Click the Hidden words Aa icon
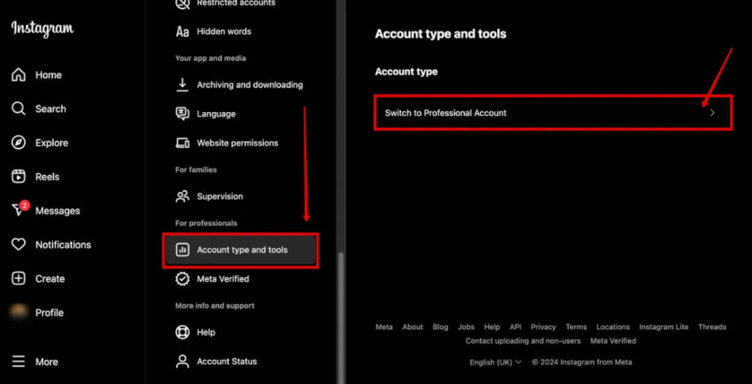The width and height of the screenshot is (752, 384). click(x=182, y=31)
